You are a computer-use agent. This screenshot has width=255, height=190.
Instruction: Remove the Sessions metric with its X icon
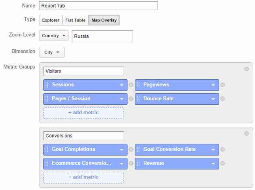(x=131, y=85)
